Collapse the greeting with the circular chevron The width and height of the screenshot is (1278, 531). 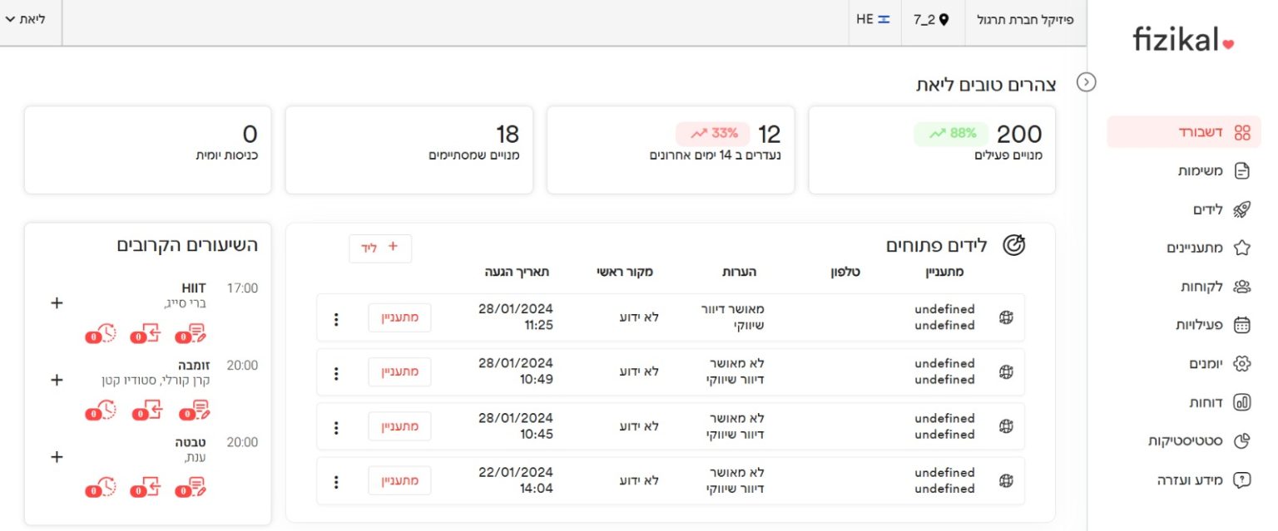click(x=1087, y=82)
